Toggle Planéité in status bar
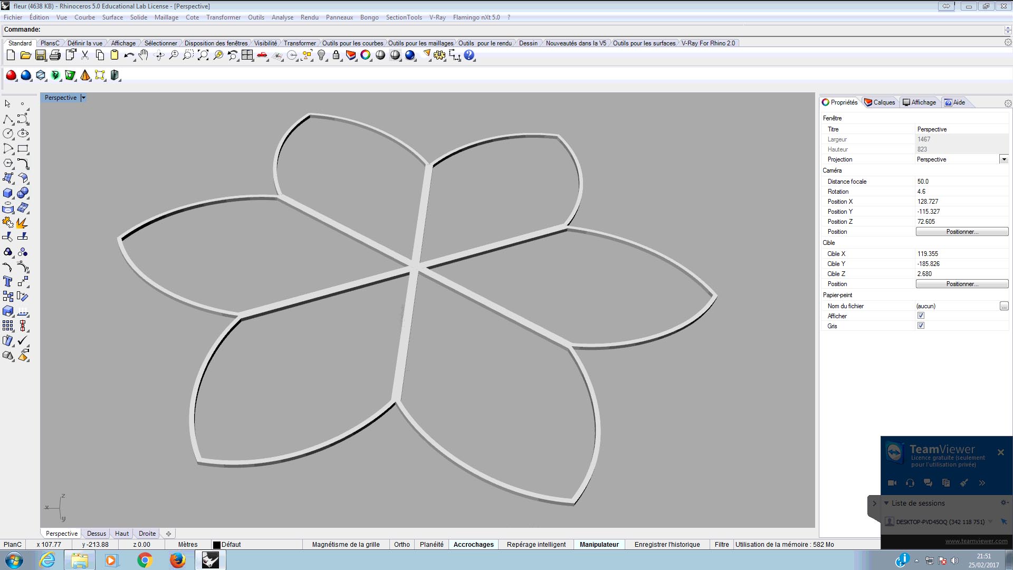The image size is (1013, 570). pyautogui.click(x=432, y=545)
